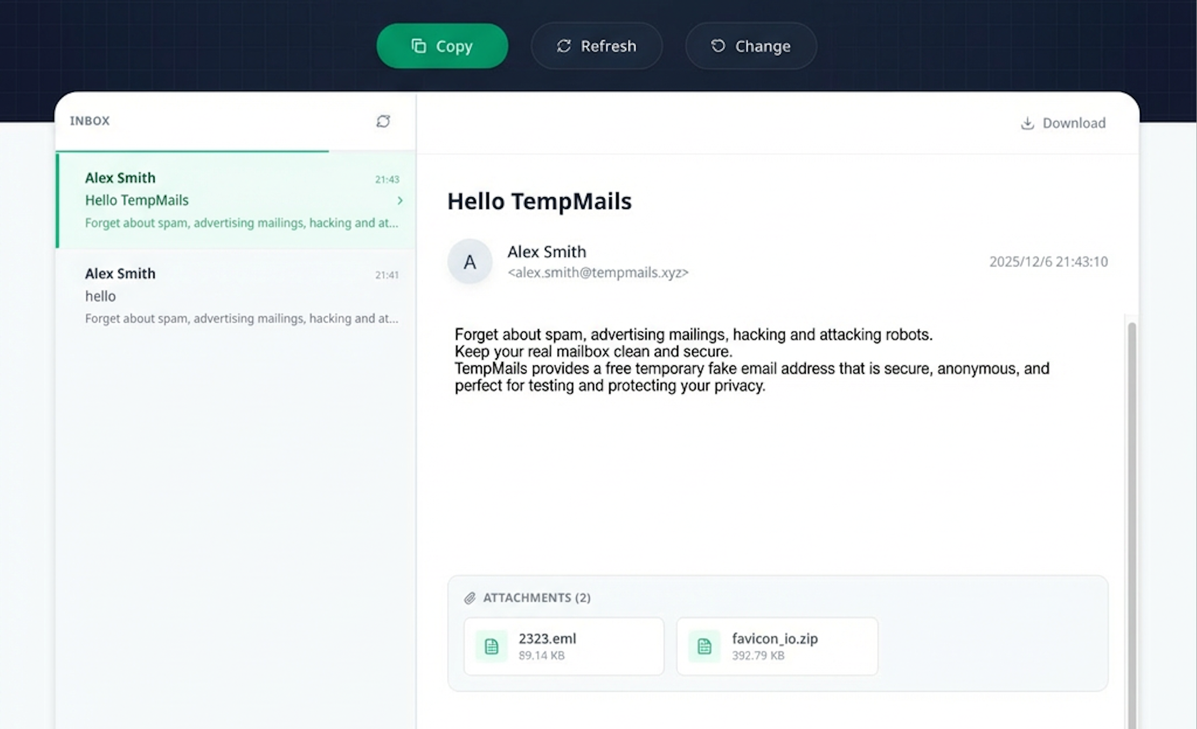Select the Alex Smith avatar circle
Image resolution: width=1197 pixels, height=729 pixels.
coord(469,262)
